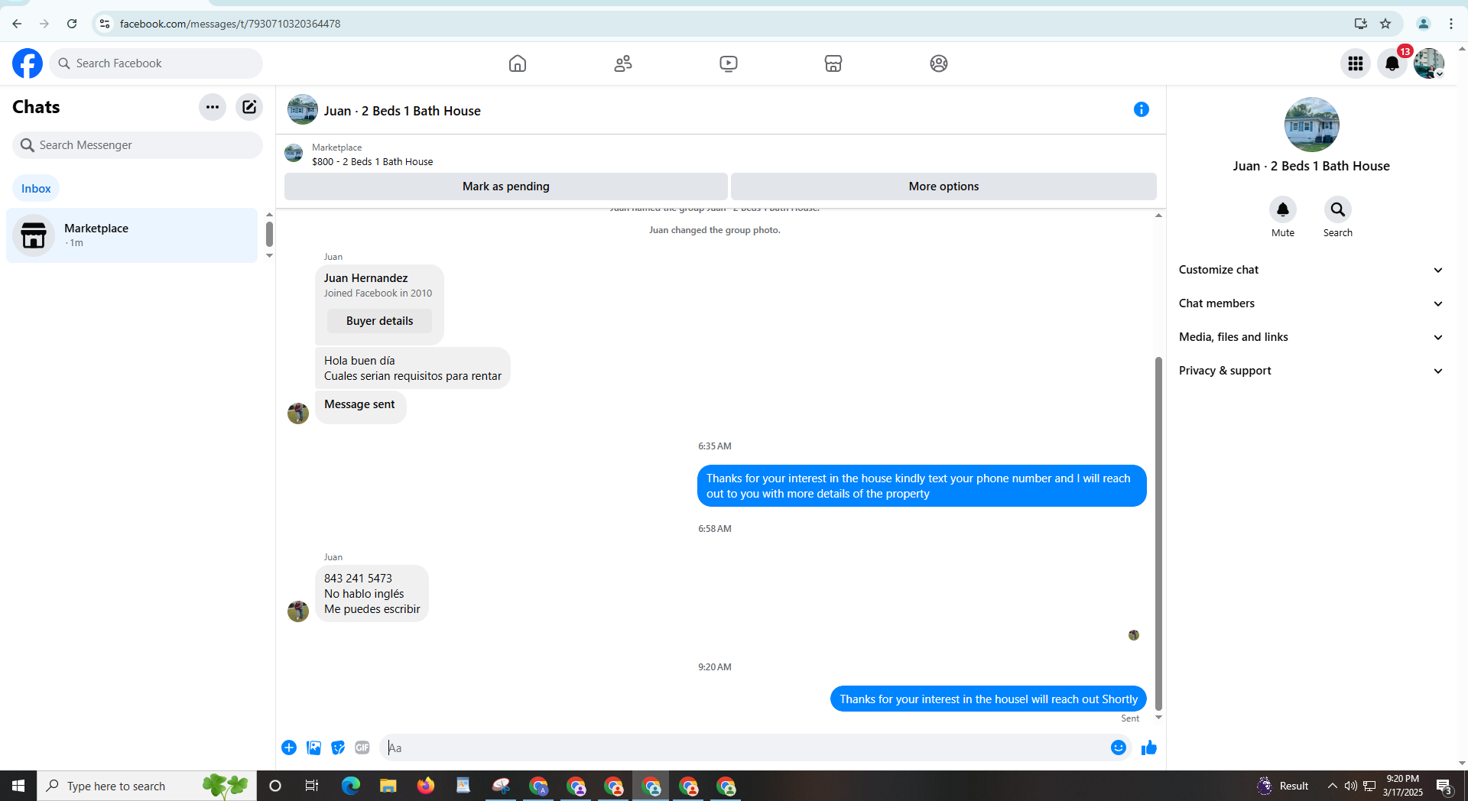Open the Friends icon in top navigation
Viewport: 1468px width, 801px height.
623,63
